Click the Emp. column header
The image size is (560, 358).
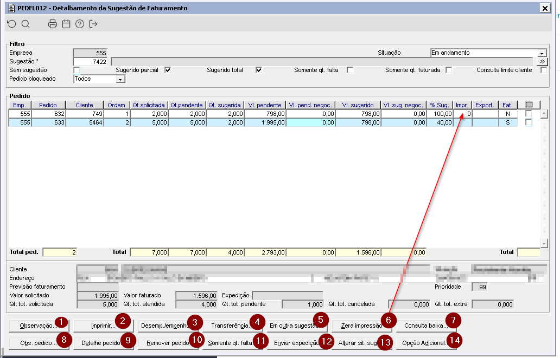pos(20,105)
